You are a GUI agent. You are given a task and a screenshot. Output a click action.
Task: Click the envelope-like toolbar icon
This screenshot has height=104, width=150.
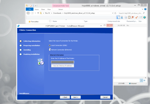tap(140, 17)
